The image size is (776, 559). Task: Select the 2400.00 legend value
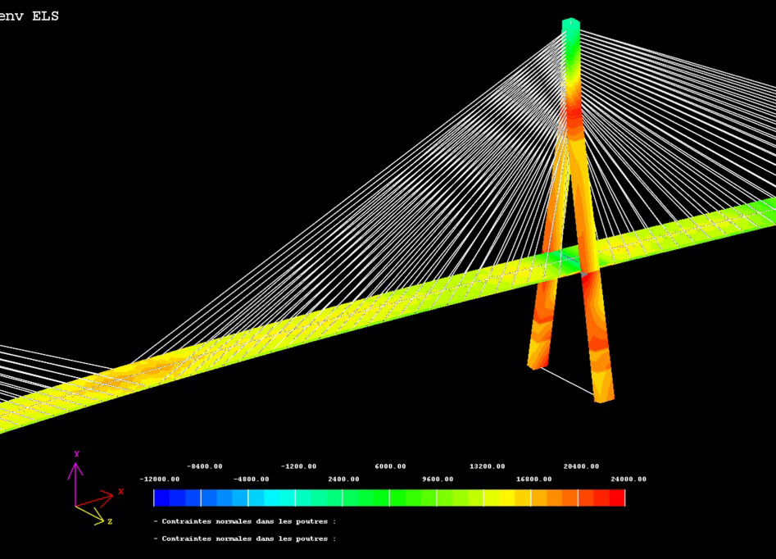tap(343, 479)
